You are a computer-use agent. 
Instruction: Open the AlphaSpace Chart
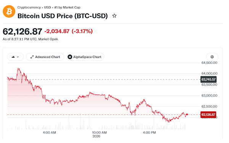pyautogui.click(x=85, y=57)
